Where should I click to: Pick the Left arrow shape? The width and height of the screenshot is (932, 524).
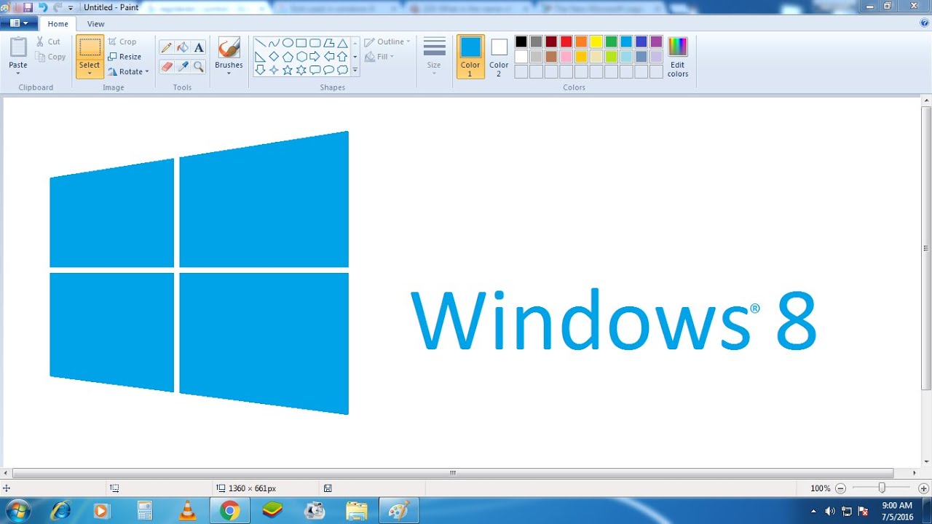pos(329,57)
